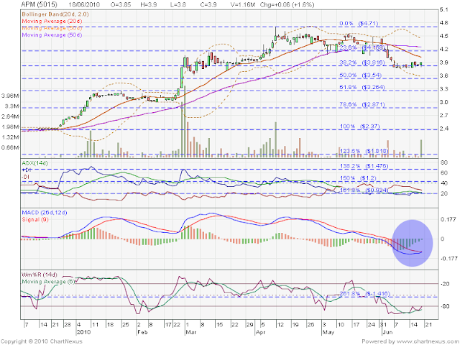This screenshot has width=460, height=345.
Task: Click the tall volume bar near 22 Feb
Action: pos(185,120)
